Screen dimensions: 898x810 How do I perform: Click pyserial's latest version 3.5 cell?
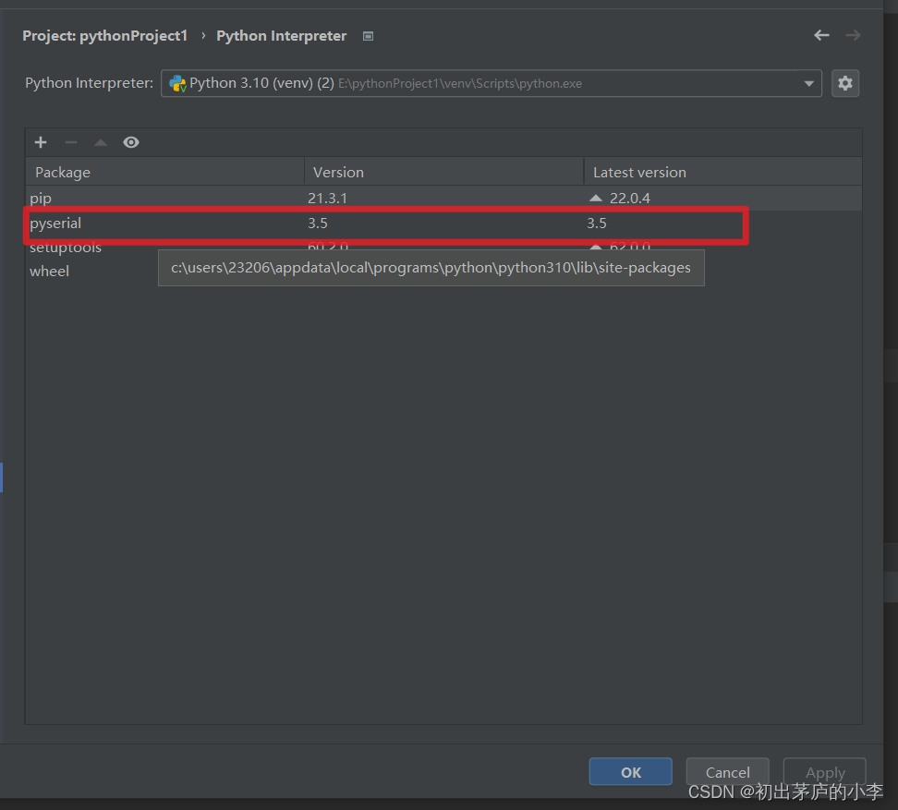[596, 224]
